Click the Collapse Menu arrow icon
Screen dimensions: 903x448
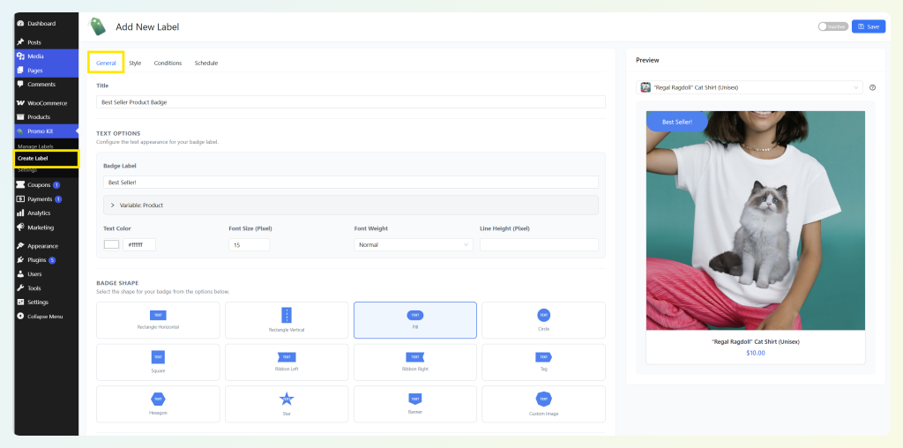[21, 316]
